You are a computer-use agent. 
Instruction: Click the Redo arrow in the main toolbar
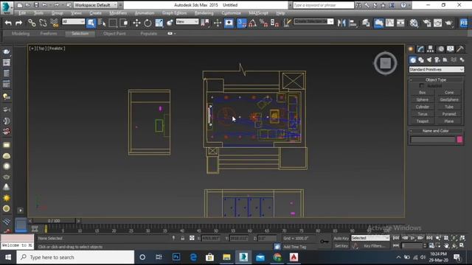coord(18,23)
